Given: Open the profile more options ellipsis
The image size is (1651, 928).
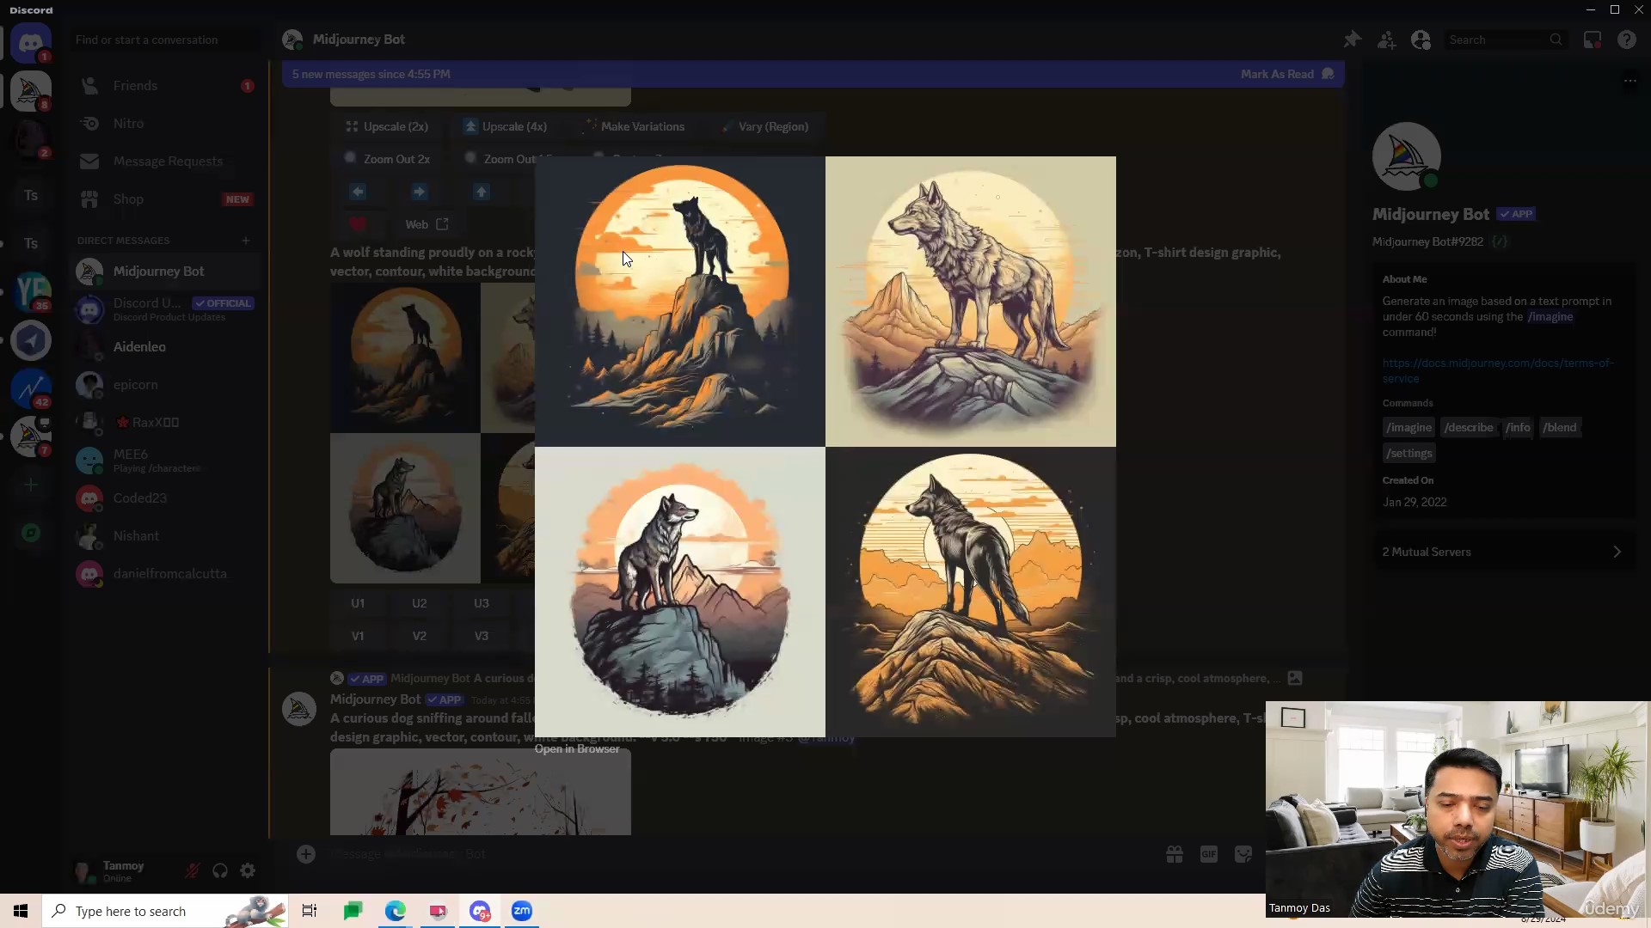Looking at the screenshot, I should [x=1630, y=81].
